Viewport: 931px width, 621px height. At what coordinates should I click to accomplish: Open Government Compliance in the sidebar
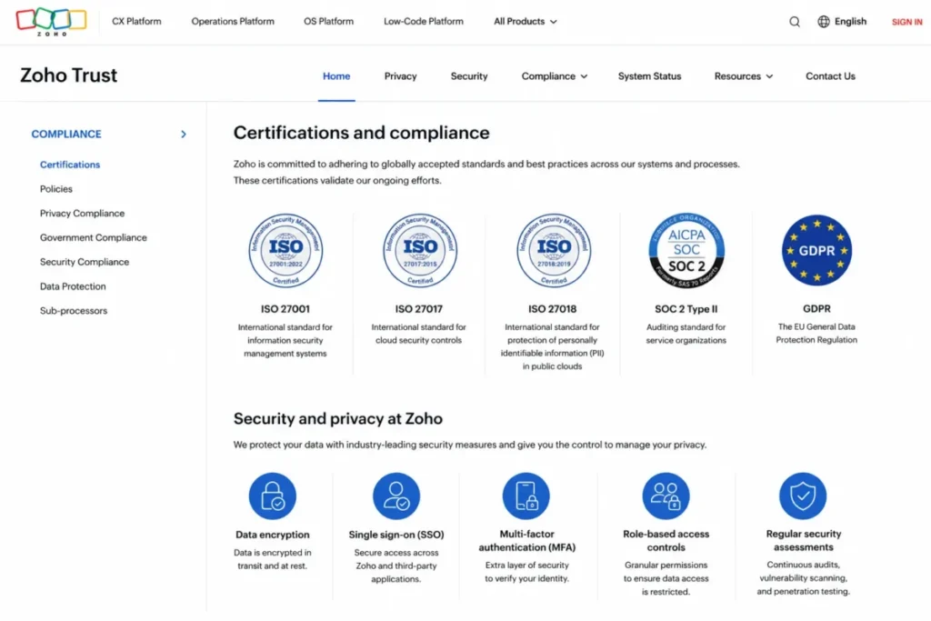click(x=94, y=237)
